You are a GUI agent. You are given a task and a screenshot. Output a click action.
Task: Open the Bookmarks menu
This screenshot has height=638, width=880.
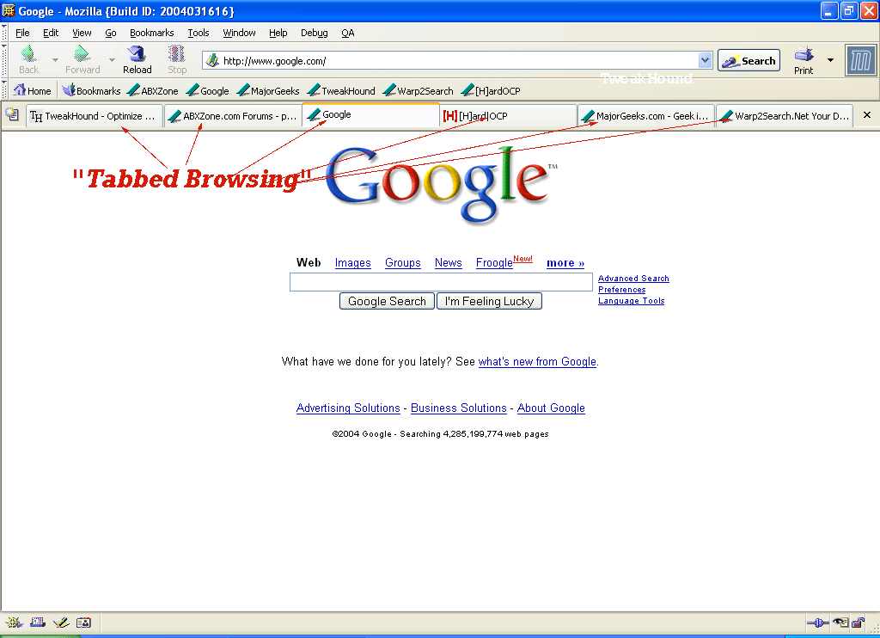(x=151, y=33)
